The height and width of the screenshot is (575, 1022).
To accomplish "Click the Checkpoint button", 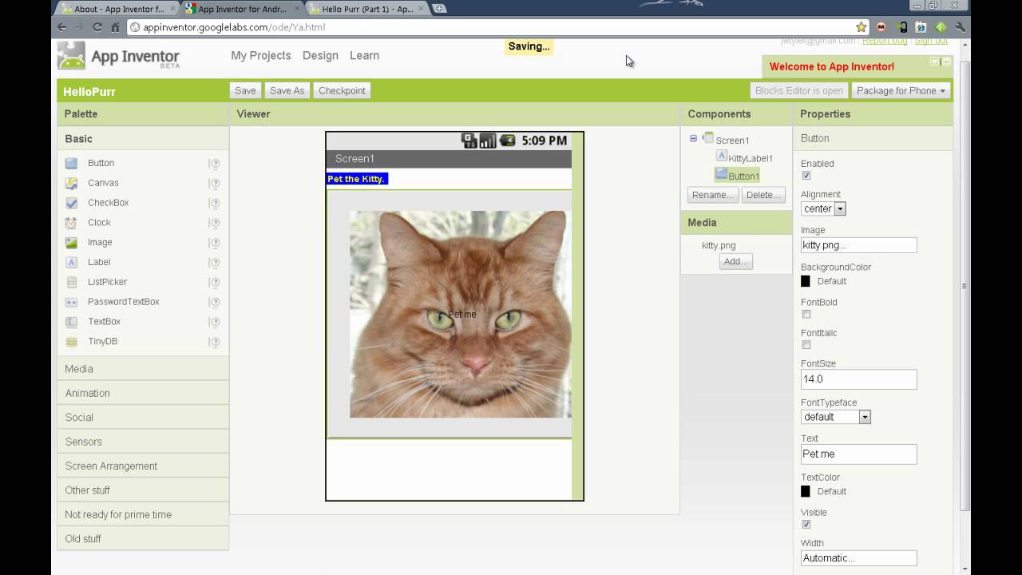I will [x=342, y=91].
